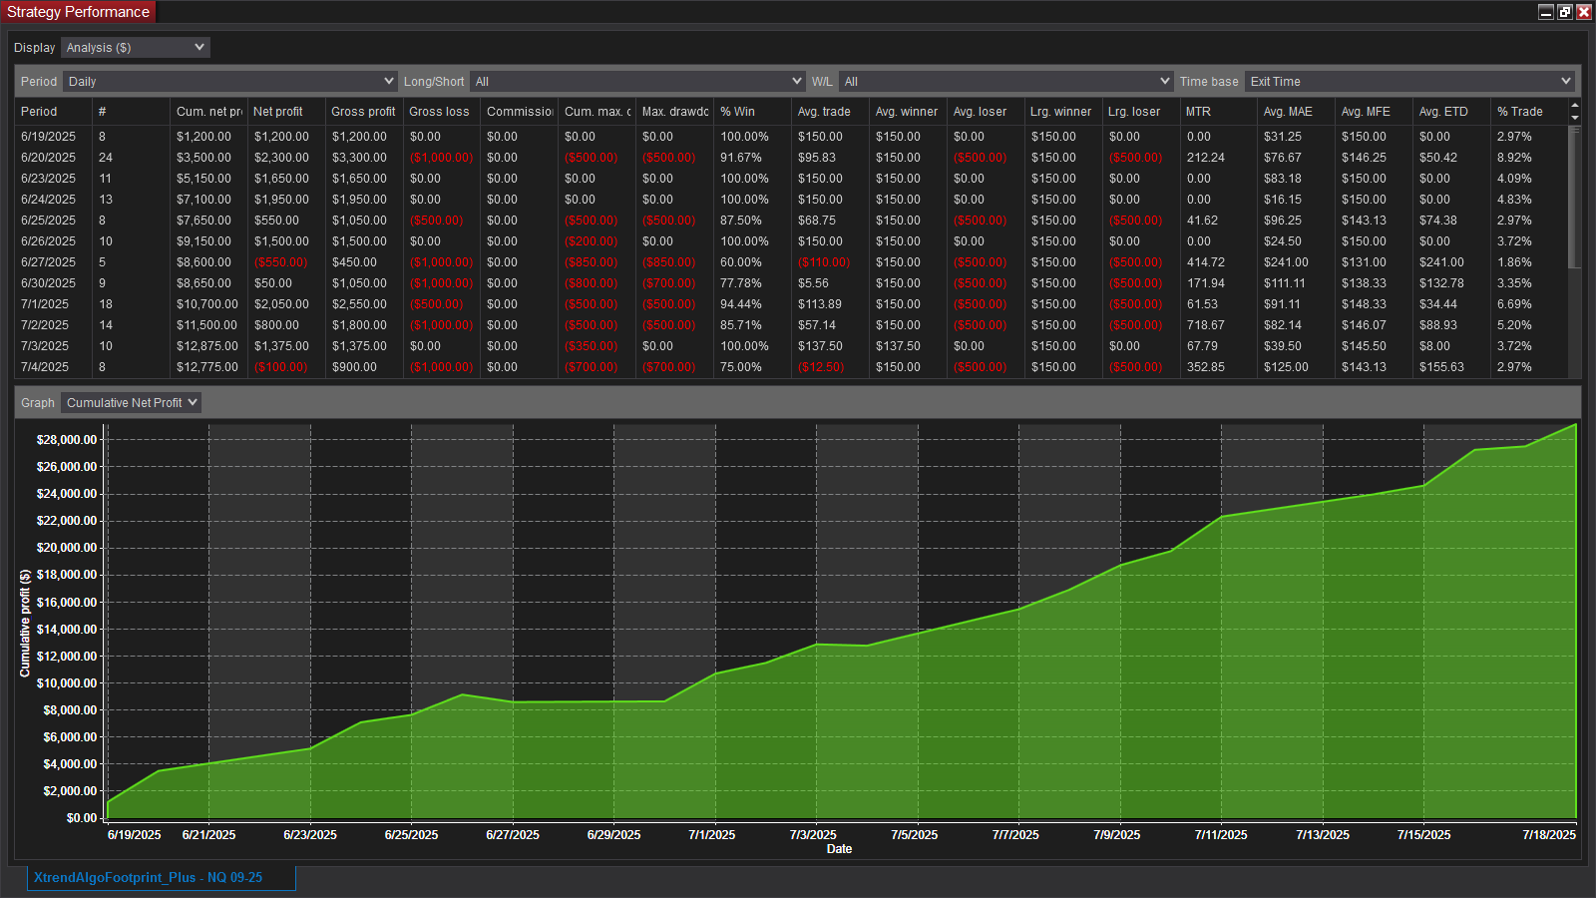Click the Cum. max. drawdown column header
The image size is (1596, 898).
click(598, 111)
